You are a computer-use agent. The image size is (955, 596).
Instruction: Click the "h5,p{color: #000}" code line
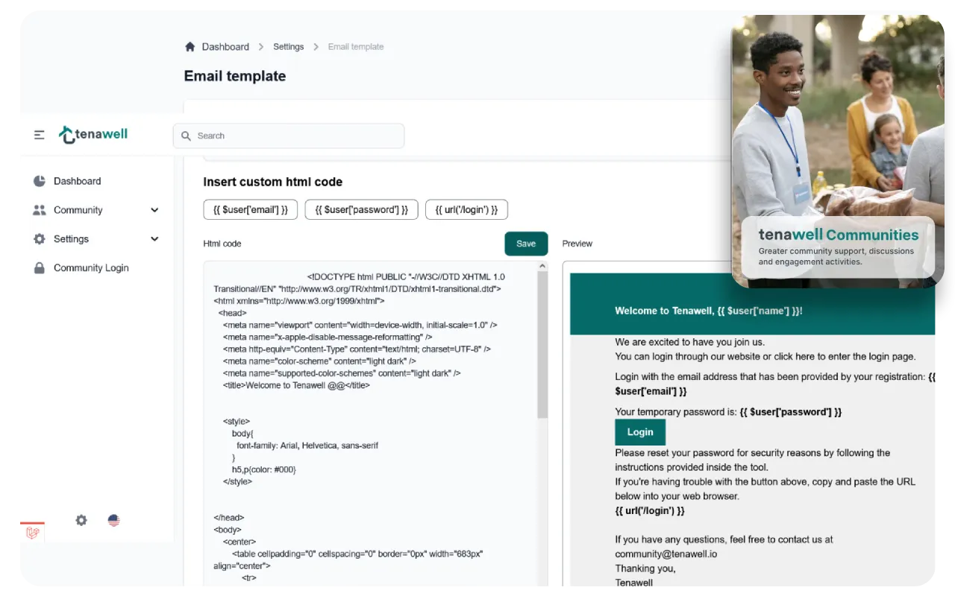click(x=264, y=469)
